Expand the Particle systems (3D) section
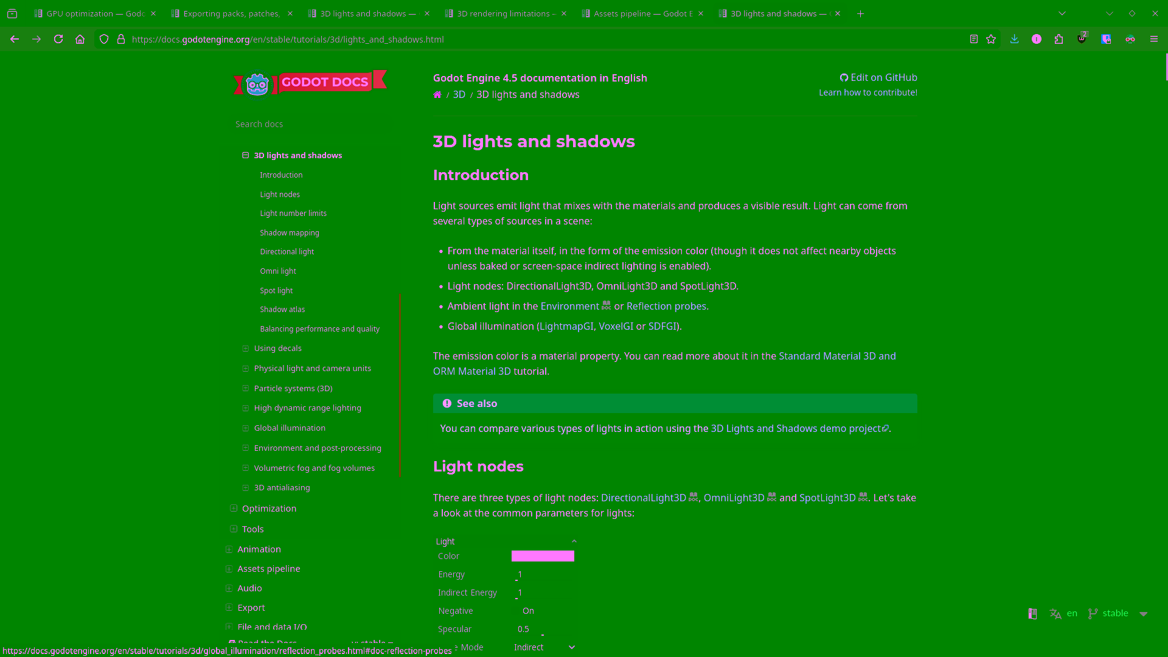 (x=246, y=388)
